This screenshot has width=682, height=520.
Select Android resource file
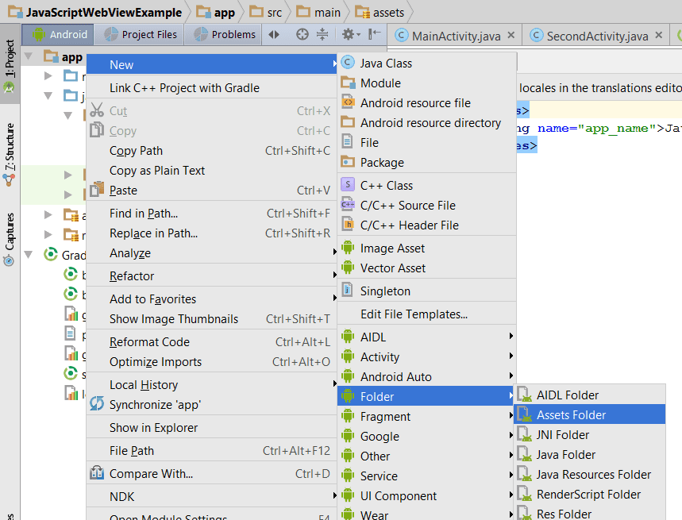(x=426, y=103)
